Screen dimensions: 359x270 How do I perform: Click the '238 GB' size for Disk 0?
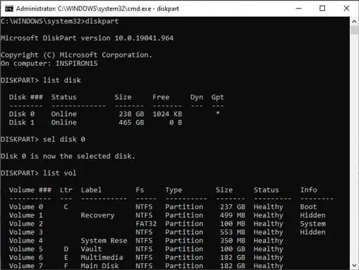point(131,114)
